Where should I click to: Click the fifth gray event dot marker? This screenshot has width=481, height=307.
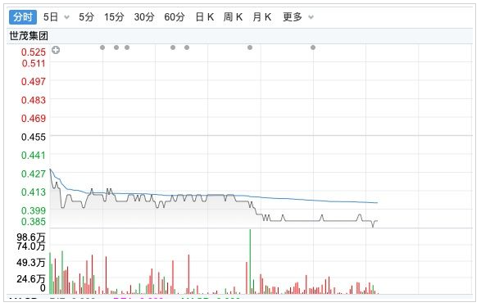pos(187,47)
